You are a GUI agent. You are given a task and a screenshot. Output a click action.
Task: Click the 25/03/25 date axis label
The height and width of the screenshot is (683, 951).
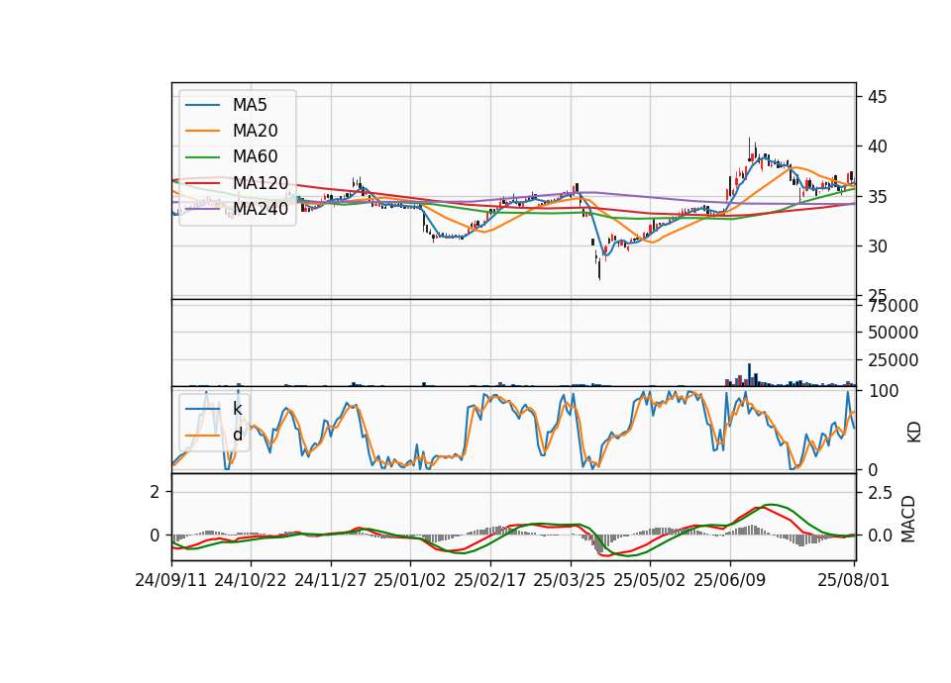[x=570, y=580]
